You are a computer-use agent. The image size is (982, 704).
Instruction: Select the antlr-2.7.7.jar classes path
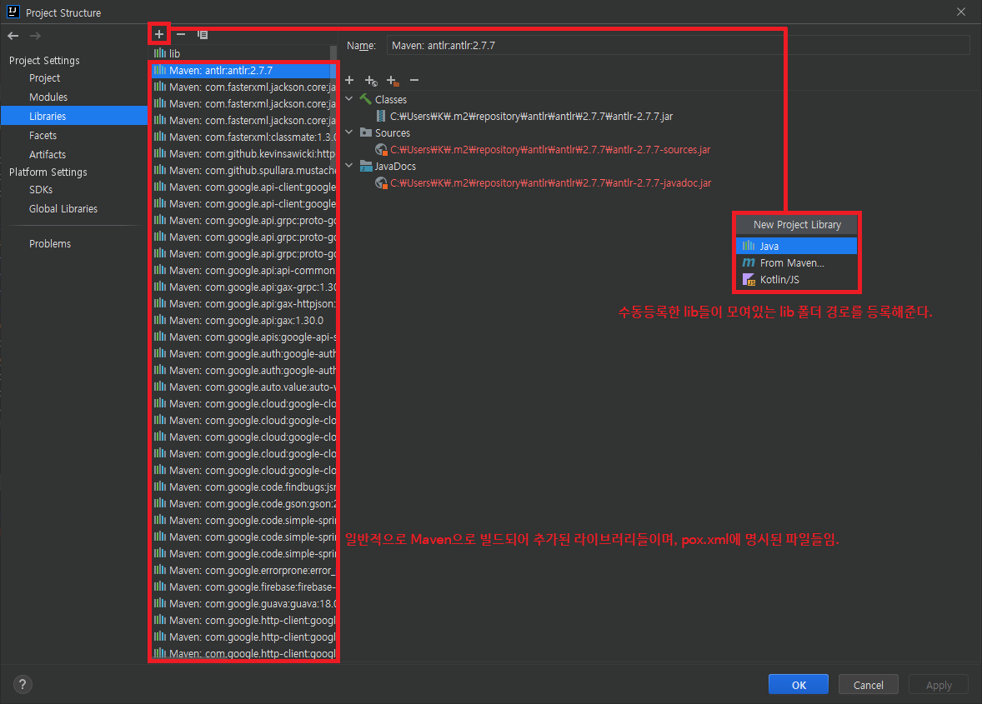click(531, 117)
